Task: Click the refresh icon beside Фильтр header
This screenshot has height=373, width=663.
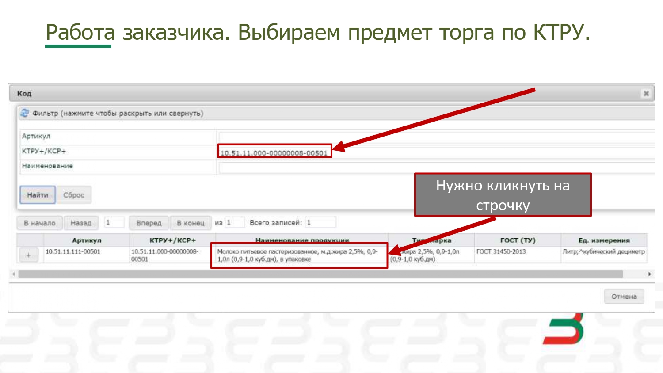Action: click(25, 113)
